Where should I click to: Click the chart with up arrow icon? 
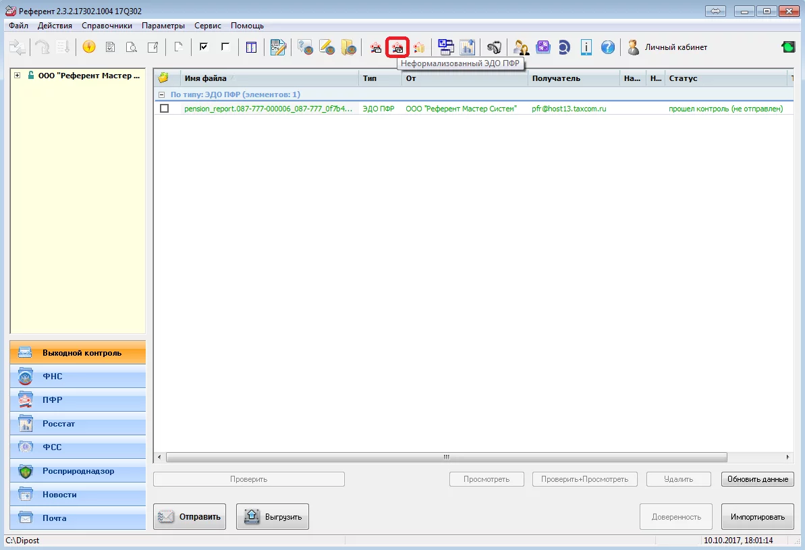[x=467, y=47]
